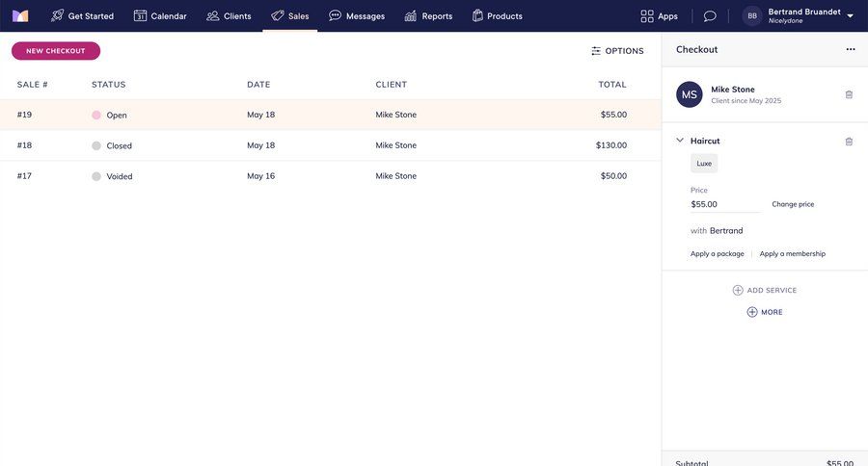Screen dimensions: 868x466
Task: Click the BB user avatar
Action: coord(751,16)
